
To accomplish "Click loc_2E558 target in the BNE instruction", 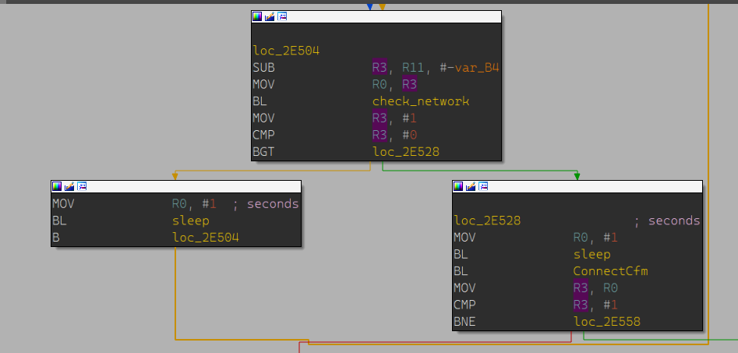I will coord(606,321).
